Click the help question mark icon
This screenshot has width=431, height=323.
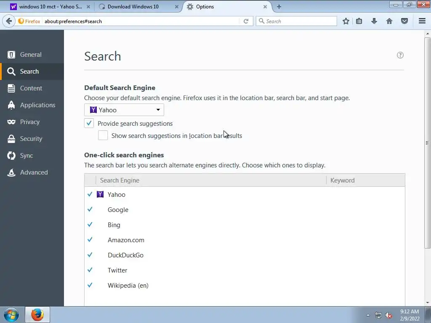click(400, 55)
